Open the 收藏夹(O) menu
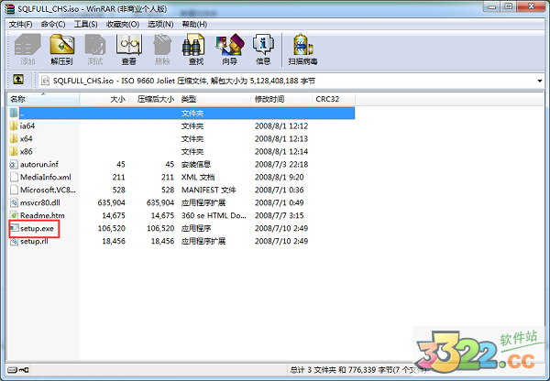 click(123, 24)
